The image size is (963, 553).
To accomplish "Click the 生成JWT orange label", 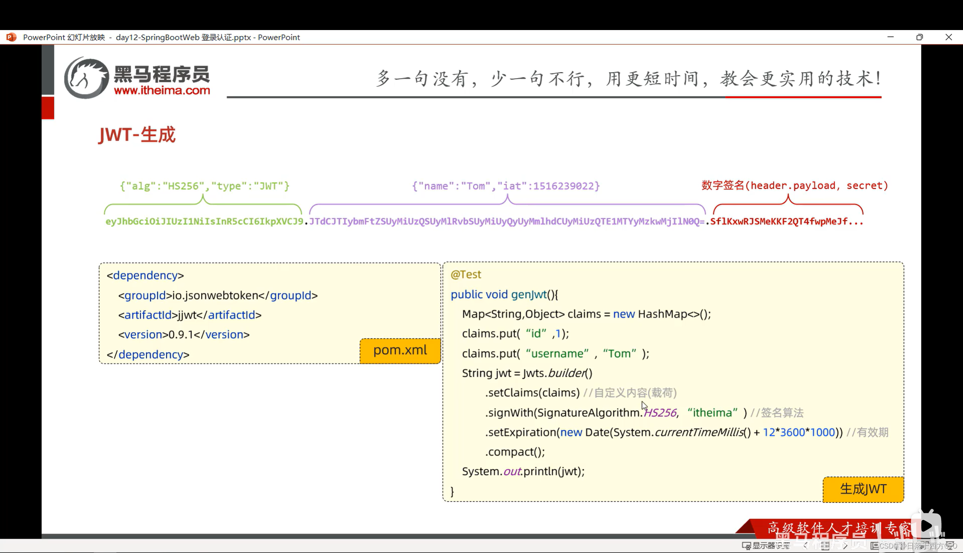I will click(863, 489).
